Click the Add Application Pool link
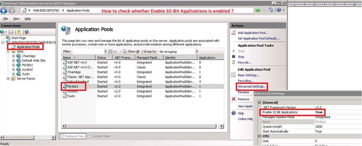 point(253,33)
